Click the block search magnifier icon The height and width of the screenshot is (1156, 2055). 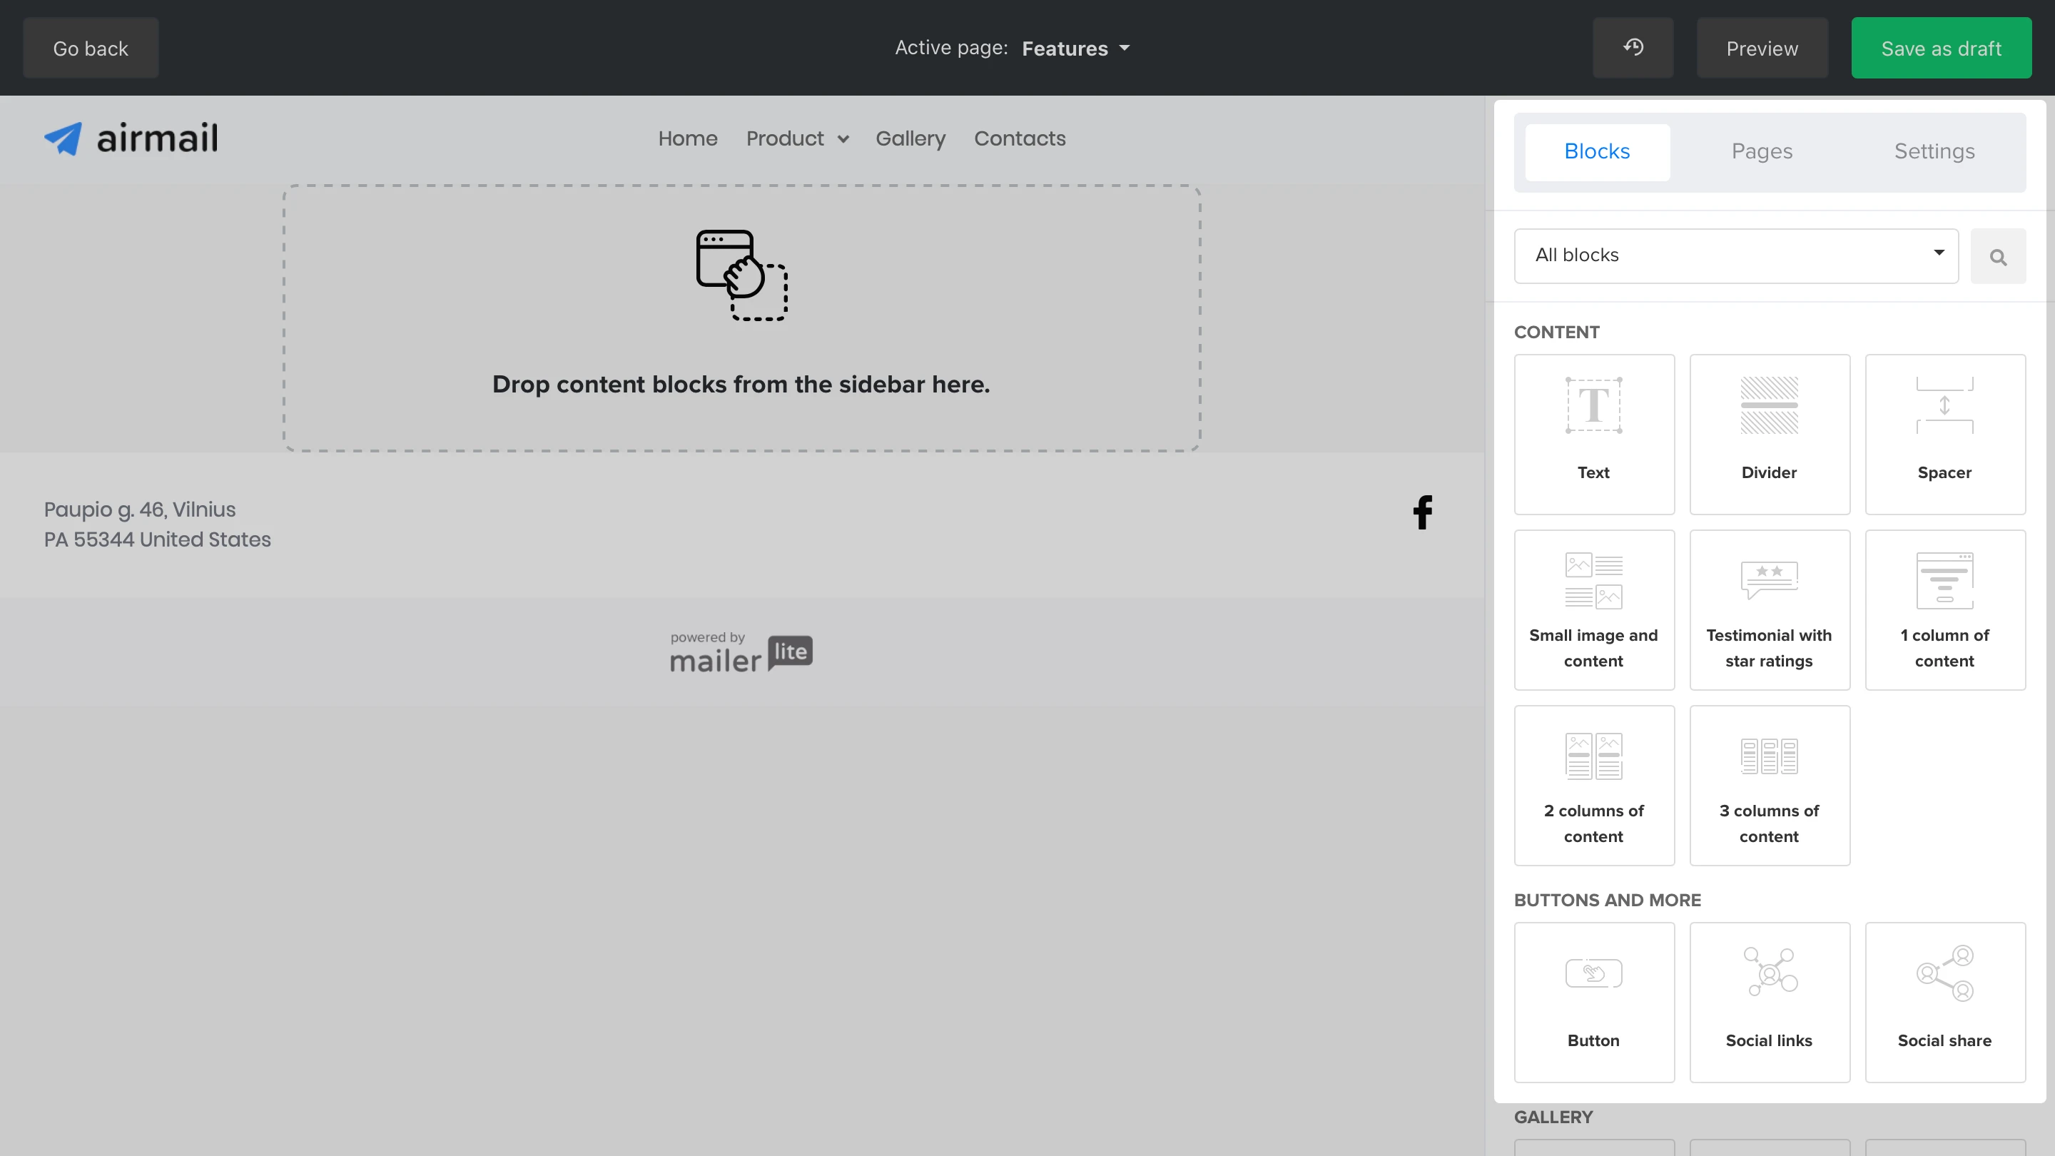tap(1998, 257)
